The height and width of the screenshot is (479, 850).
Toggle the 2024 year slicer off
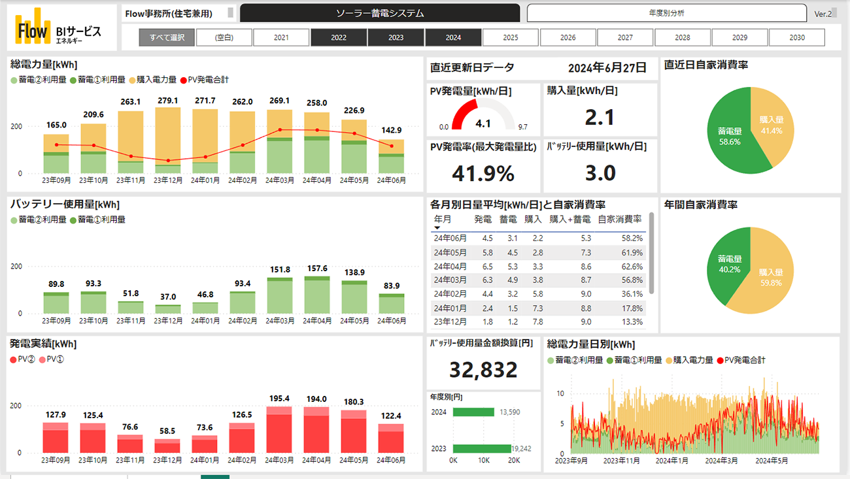pyautogui.click(x=453, y=38)
